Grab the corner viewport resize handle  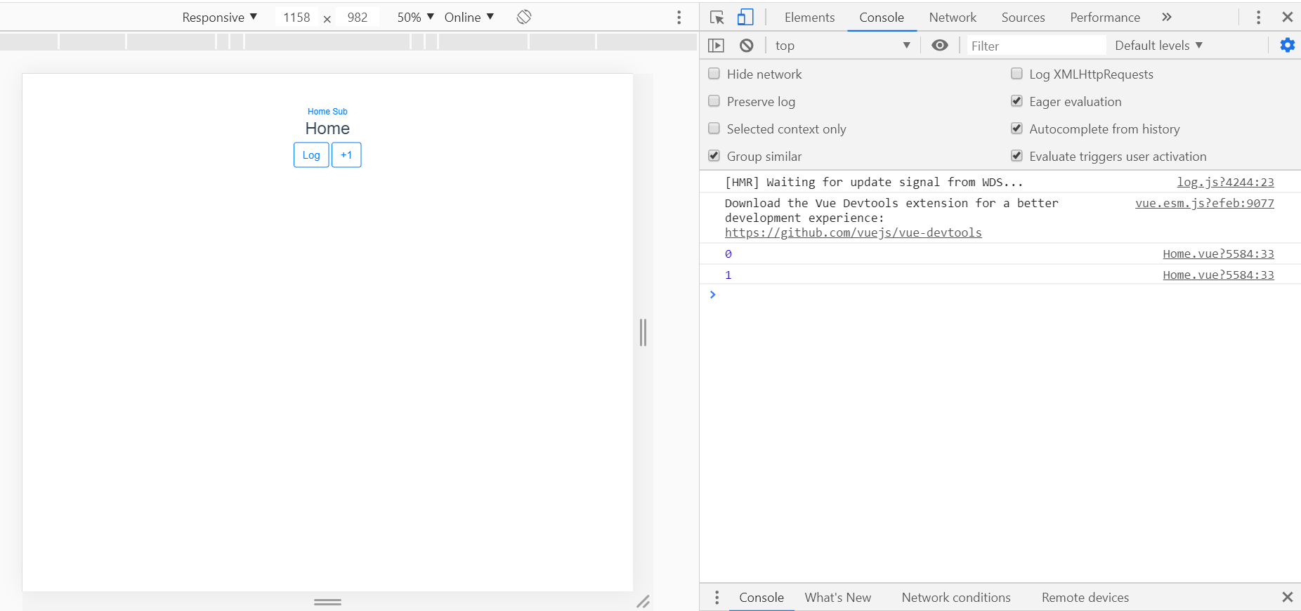[643, 601]
